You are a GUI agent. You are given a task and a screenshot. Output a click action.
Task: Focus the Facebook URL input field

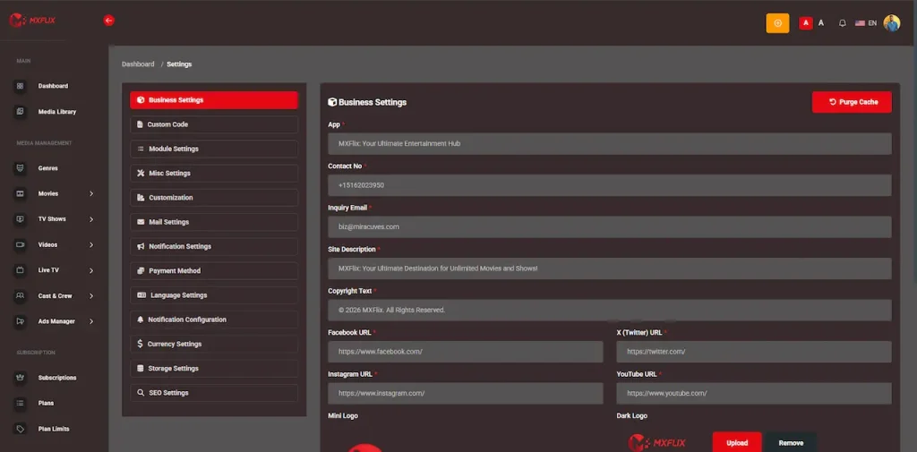466,352
